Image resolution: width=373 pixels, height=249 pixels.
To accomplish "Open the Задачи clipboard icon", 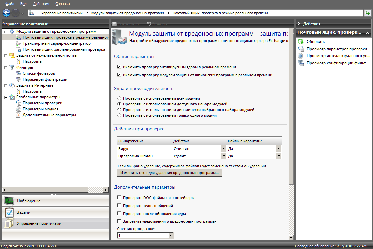I will pos(9,212).
